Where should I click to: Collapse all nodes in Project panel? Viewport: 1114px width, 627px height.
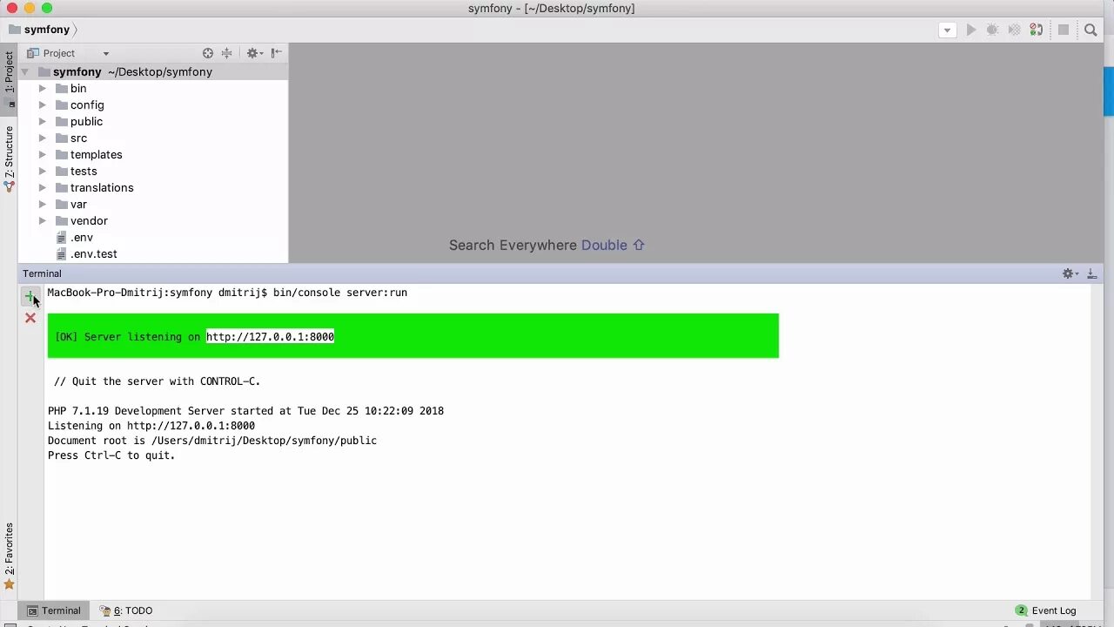tap(227, 53)
